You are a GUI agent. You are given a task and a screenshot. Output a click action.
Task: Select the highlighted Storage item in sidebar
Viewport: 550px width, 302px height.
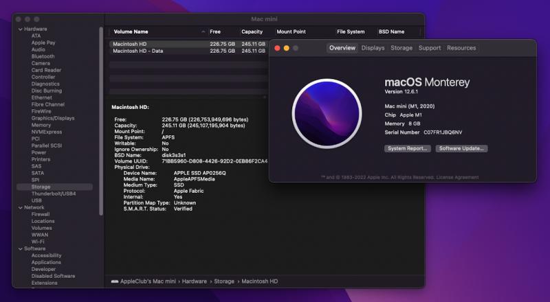click(x=55, y=187)
